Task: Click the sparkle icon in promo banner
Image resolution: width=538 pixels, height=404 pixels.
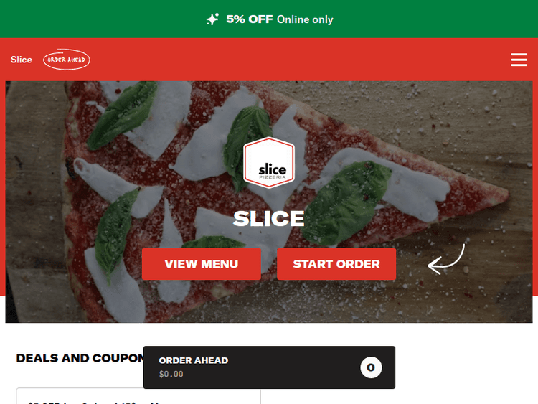Action: click(x=212, y=19)
